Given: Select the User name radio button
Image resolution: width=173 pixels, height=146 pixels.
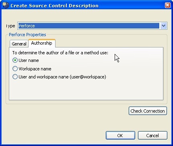Looking at the screenshot, I should 15,60.
